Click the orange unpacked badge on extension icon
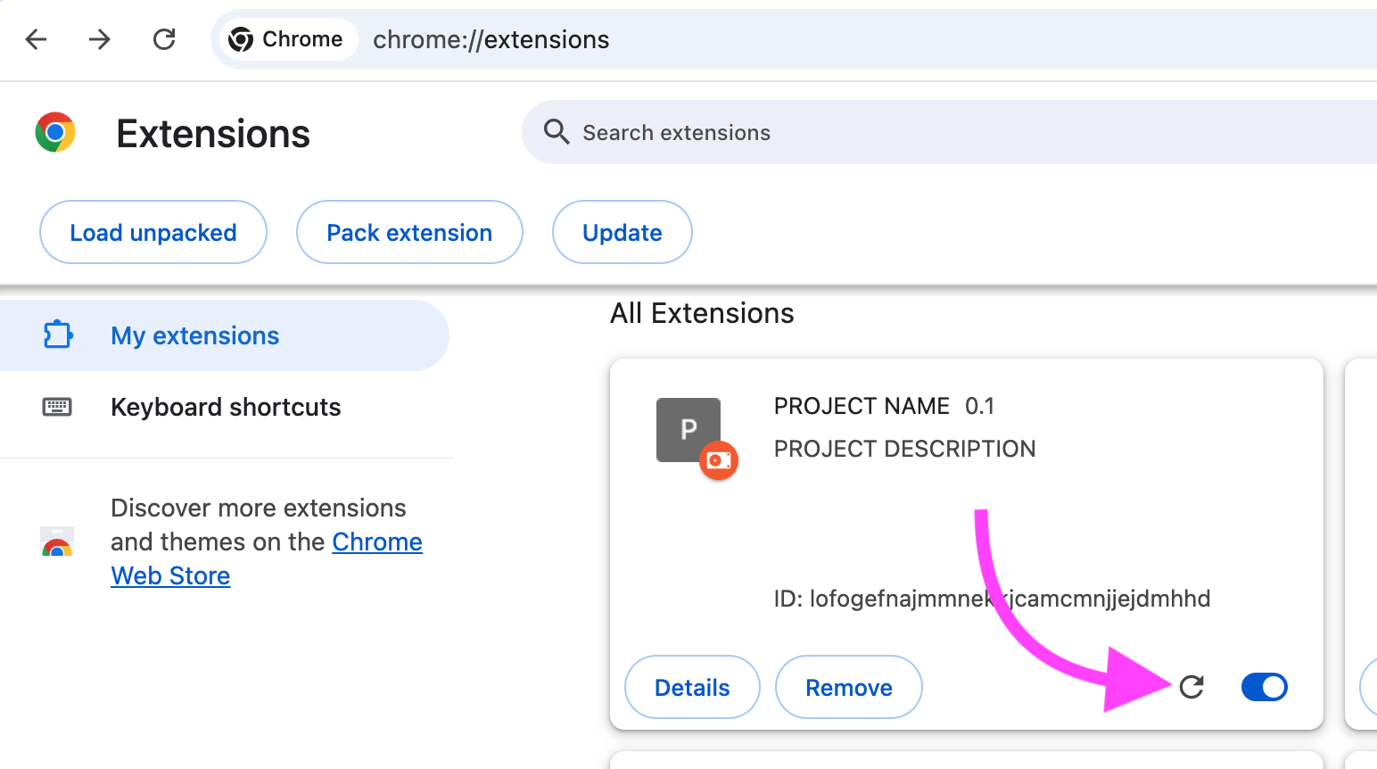This screenshot has height=769, width=1377. (719, 460)
